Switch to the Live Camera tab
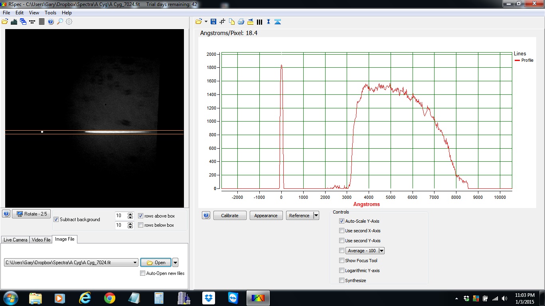Viewport: 545px width, 306px height. pos(16,240)
